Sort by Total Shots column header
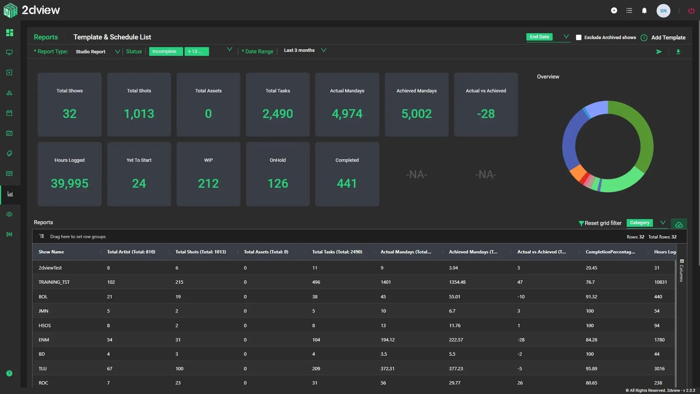 tap(201, 252)
